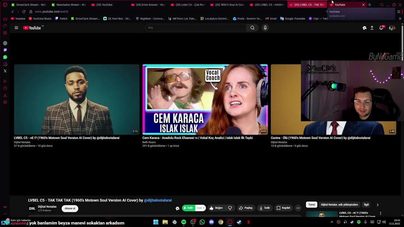Open Steam from the Windows taskbar
The width and height of the screenshot is (404, 227).
[x=239, y=222]
